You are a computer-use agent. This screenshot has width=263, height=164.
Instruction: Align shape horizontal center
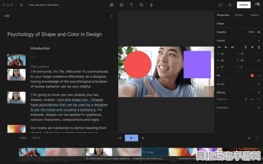click(226, 47)
